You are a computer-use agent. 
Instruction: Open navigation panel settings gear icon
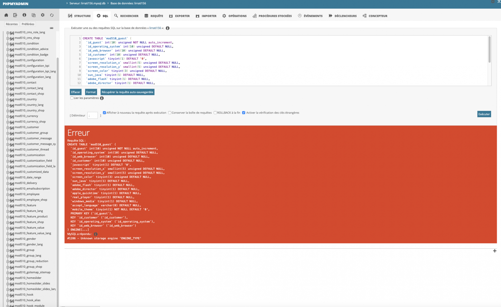[43, 15]
